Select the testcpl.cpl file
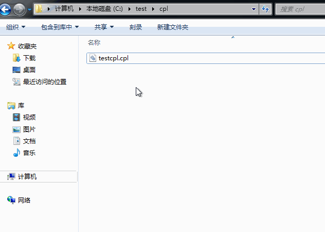The width and height of the screenshot is (325, 232). (206, 58)
